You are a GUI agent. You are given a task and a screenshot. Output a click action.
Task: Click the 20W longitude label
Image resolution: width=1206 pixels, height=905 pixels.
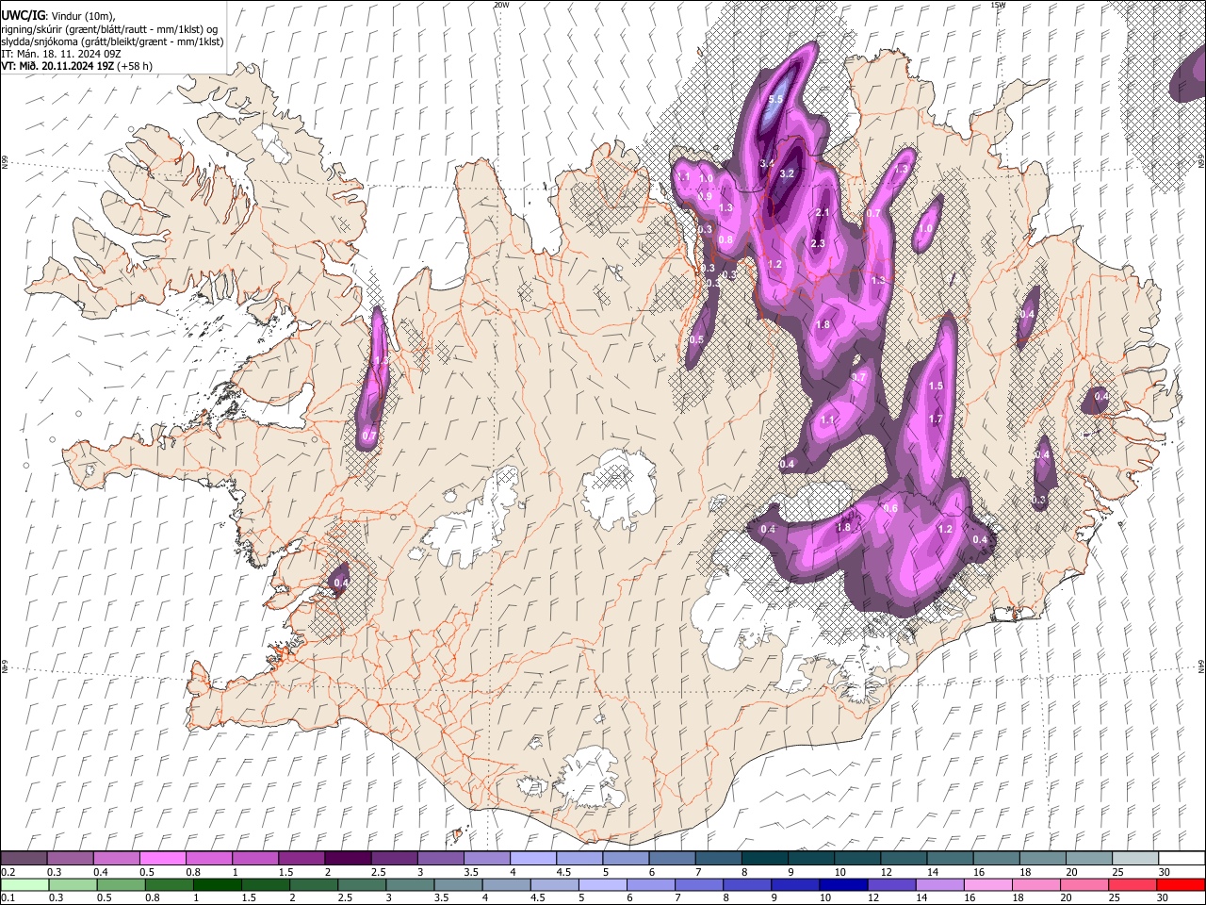501,5
